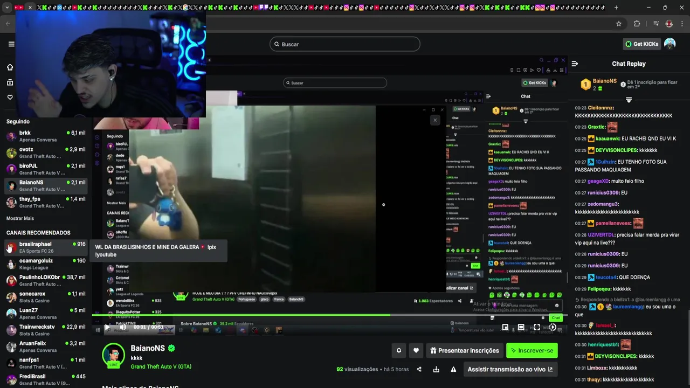Viewport: 690px width, 388px height.
Task: Open the LuanZ7 recommended channel
Action: coord(46,314)
